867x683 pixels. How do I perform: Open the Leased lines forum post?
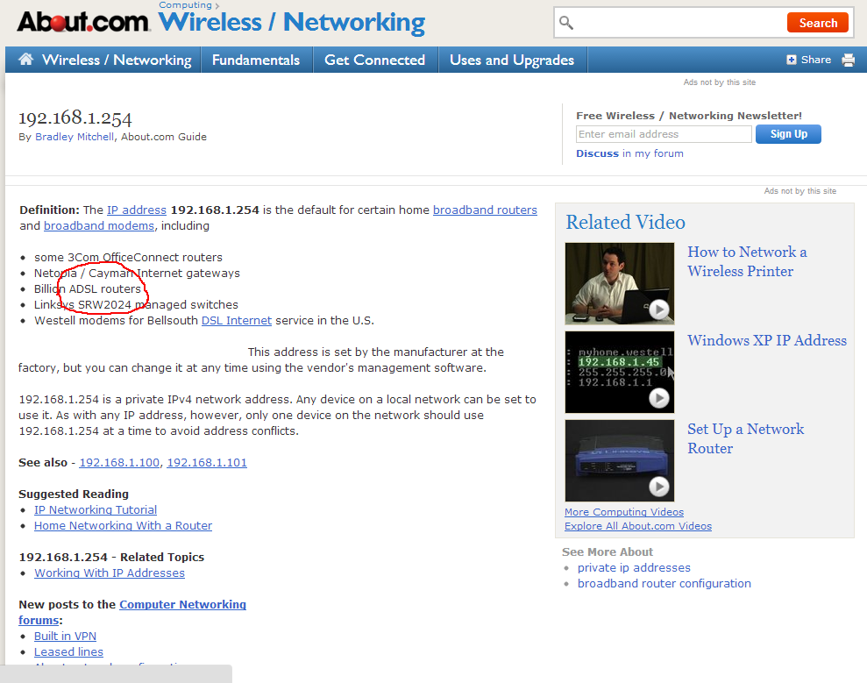(x=68, y=652)
